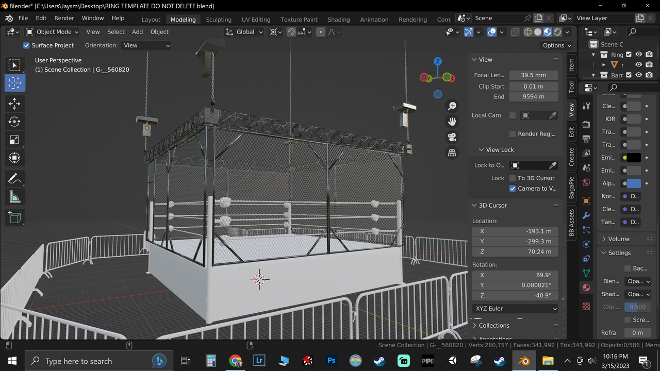Screen dimensions: 660x371
Task: Open the Output properties tab icon
Action: click(586, 139)
